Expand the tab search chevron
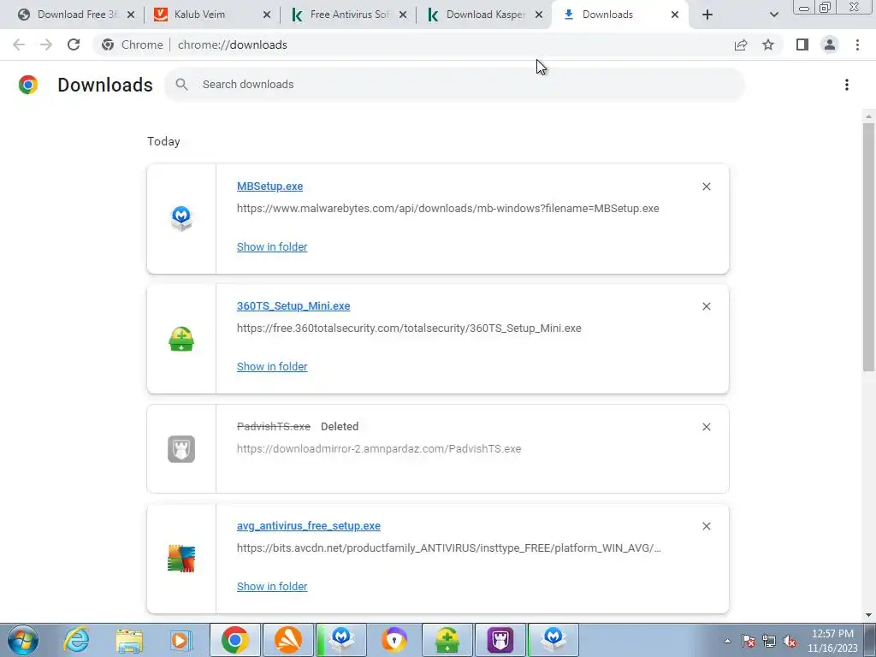The width and height of the screenshot is (876, 657). pos(773,15)
